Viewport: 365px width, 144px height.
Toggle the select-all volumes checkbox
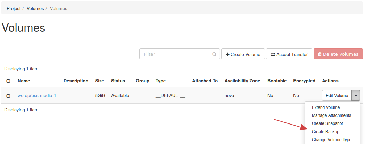point(8,81)
